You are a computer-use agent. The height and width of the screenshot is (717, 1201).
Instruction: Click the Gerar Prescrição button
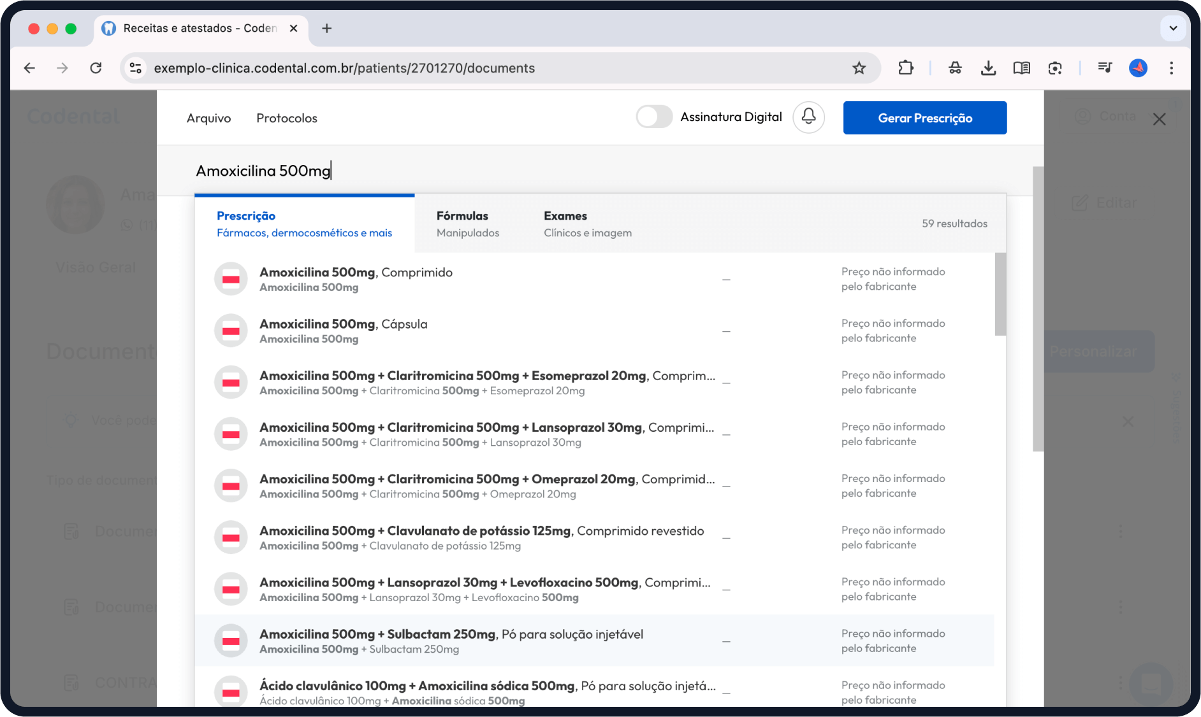(924, 118)
